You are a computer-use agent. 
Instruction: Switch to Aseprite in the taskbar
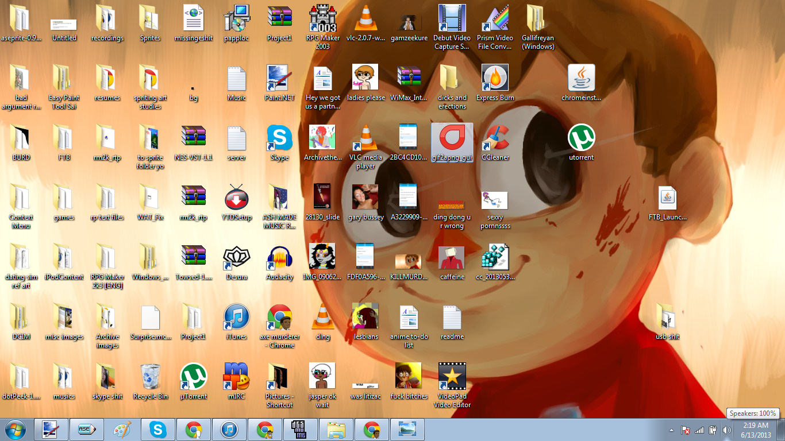click(x=87, y=430)
